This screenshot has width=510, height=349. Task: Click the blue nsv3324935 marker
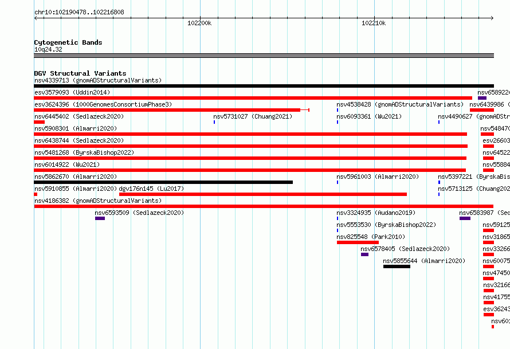(338, 218)
